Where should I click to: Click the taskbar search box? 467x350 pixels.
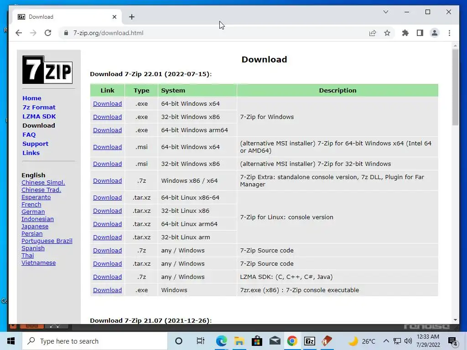click(x=95, y=341)
